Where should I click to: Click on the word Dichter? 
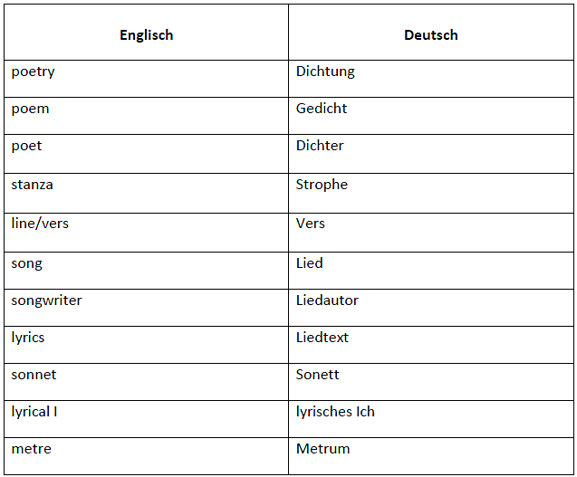[320, 146]
